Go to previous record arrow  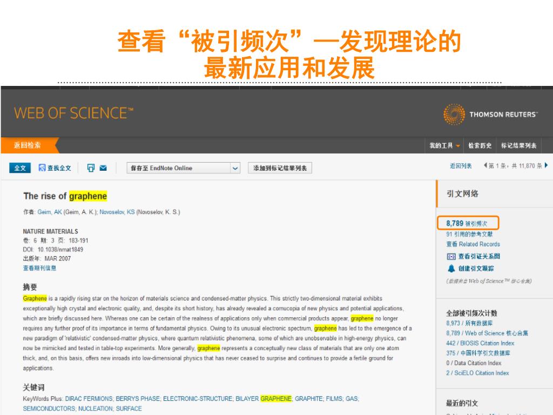[x=485, y=165]
